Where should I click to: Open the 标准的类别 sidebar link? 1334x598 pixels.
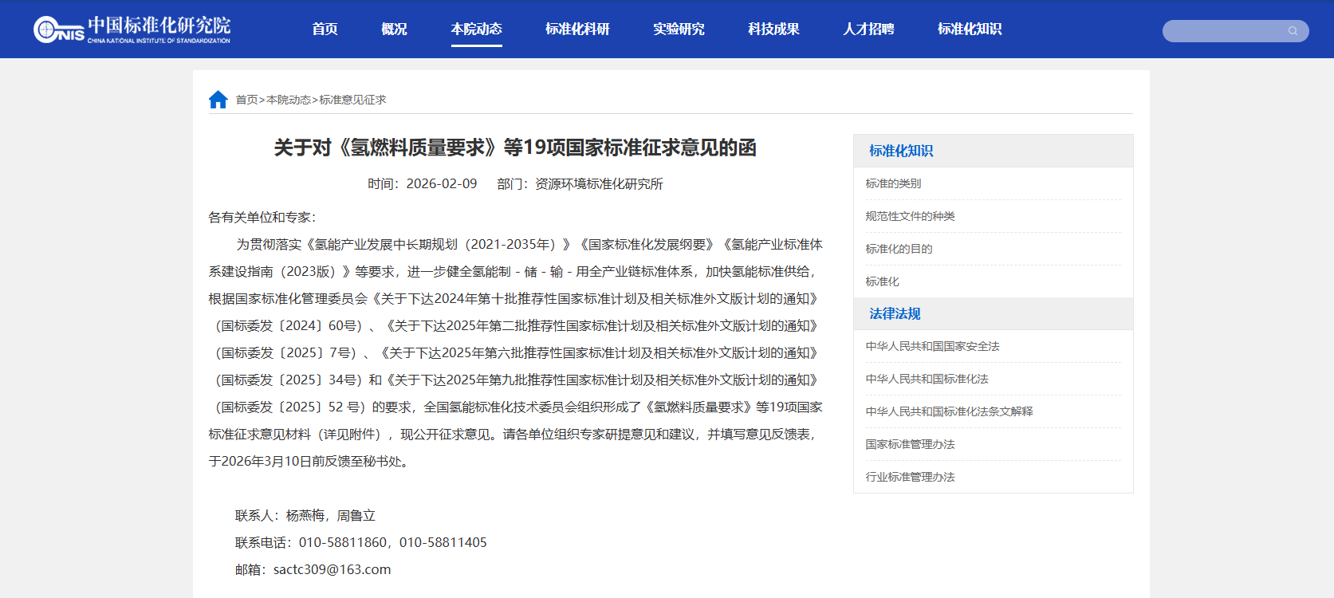click(893, 183)
